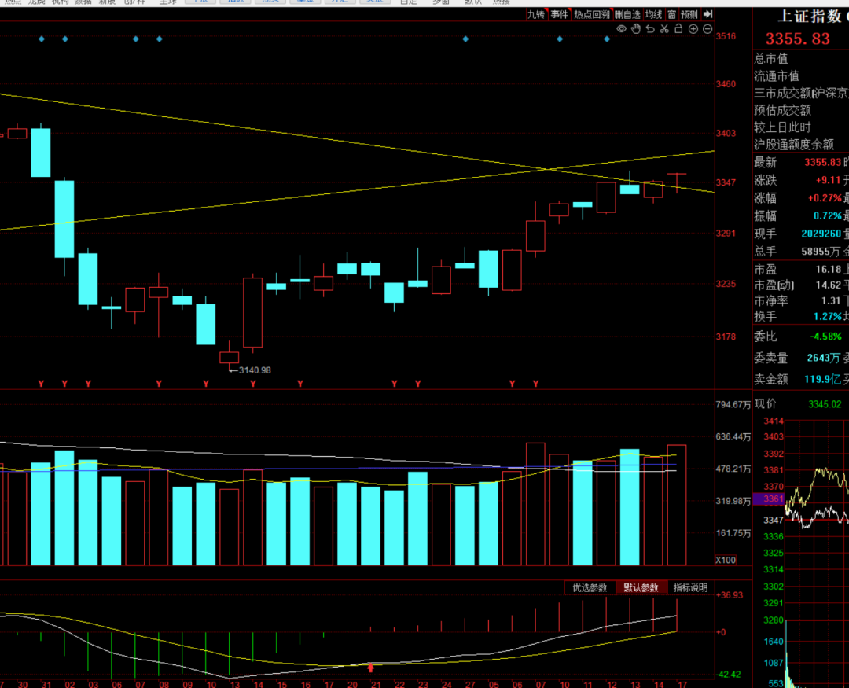
Task: Expand the 热点回溯 menu
Action: 591,14
